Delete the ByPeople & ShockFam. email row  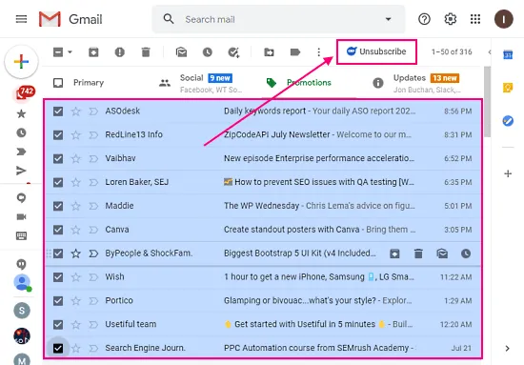(x=418, y=253)
